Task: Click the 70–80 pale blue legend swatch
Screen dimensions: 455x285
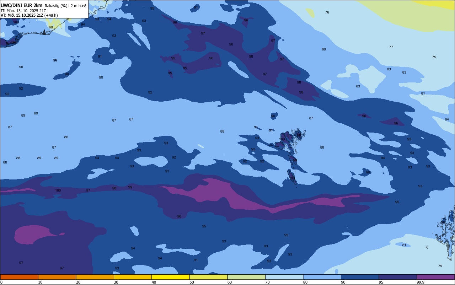Action: click(284, 277)
